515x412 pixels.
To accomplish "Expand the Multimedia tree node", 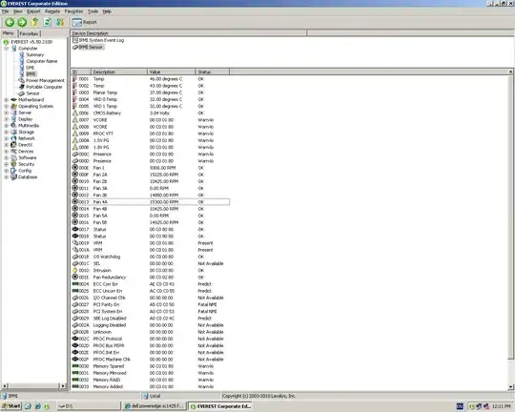I will [x=7, y=126].
